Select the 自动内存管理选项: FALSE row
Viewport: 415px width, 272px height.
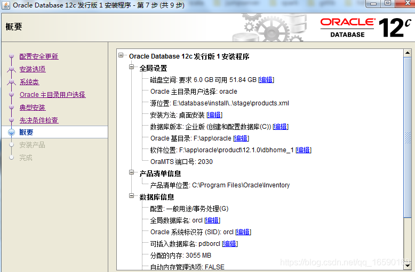click(187, 267)
